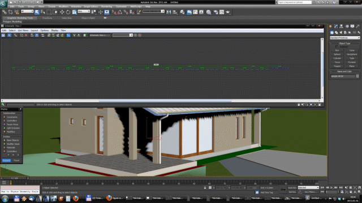Open the Modify panel tab icon
Viewport: 362px width, 203px height.
(x=336, y=27)
